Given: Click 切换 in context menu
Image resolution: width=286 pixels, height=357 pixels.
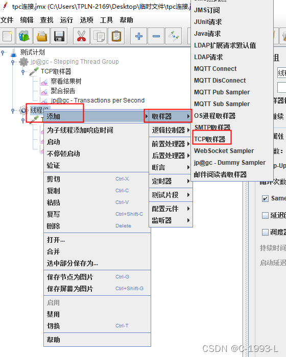Looking at the screenshot, I should click(97, 326).
